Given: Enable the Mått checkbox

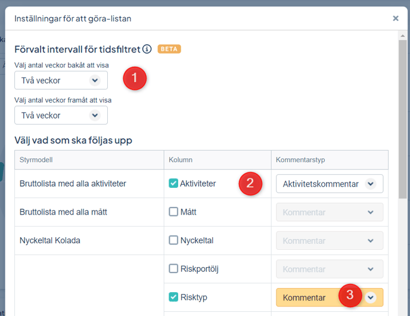Looking at the screenshot, I should 173,212.
